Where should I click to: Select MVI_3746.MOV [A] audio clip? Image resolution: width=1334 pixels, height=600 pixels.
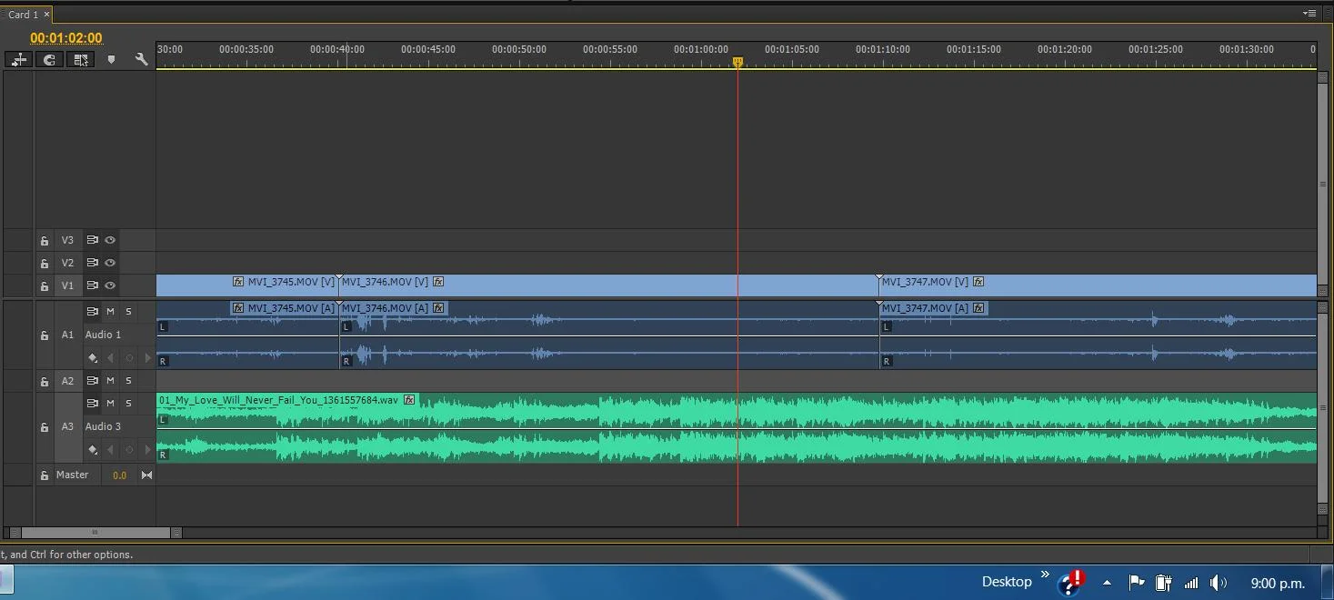(x=608, y=335)
